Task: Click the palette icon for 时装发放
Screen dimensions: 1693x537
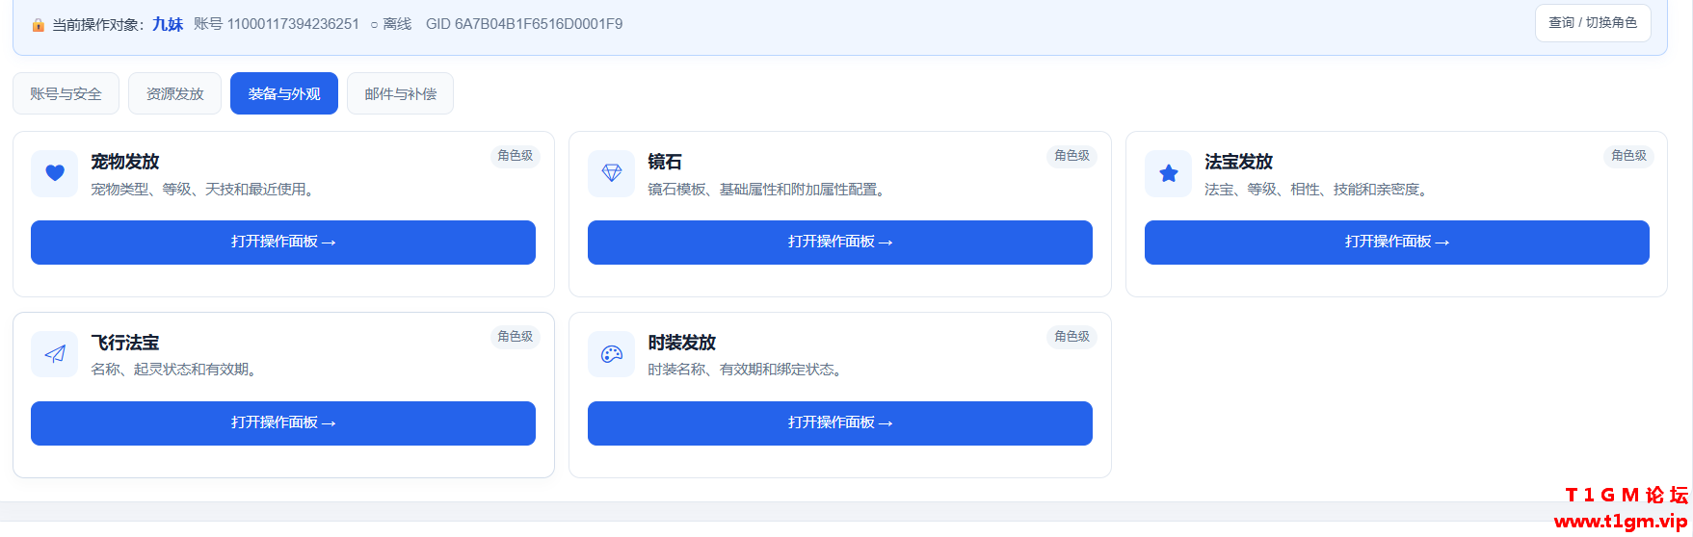Action: (612, 354)
